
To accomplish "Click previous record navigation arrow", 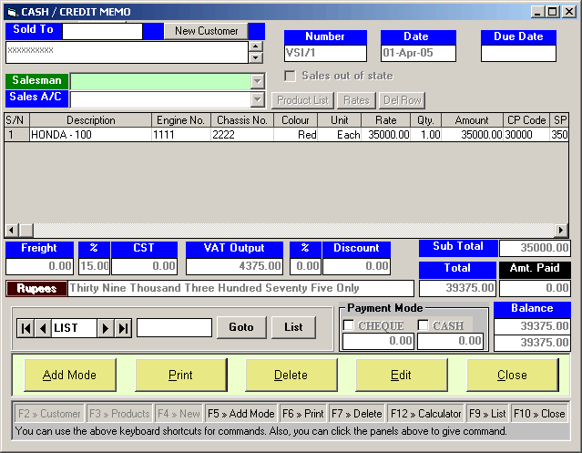I will [43, 328].
